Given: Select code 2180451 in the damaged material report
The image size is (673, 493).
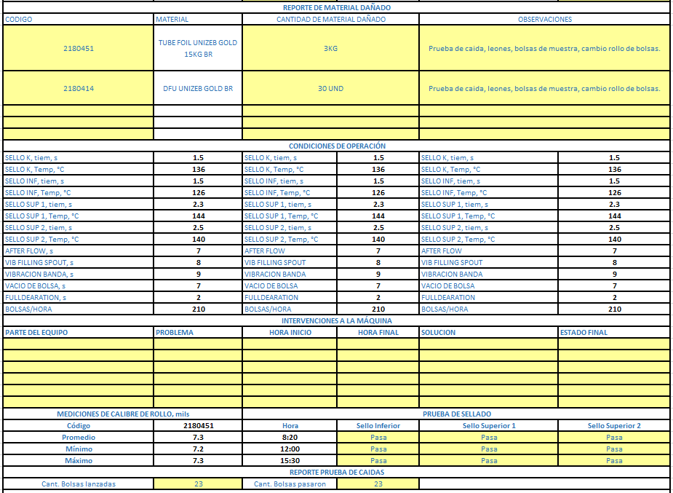Looking at the screenshot, I should [78, 48].
